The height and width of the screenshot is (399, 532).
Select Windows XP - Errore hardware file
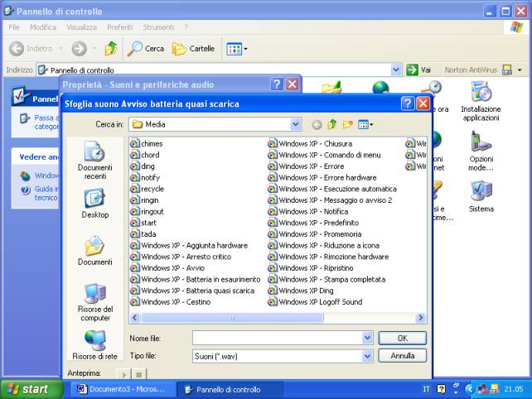coord(322,178)
